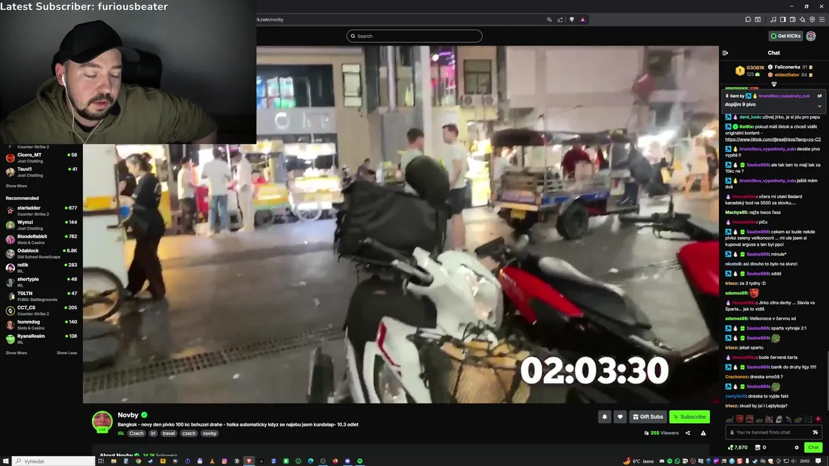
Task: Follow Novby with the heart button
Action: coord(620,417)
